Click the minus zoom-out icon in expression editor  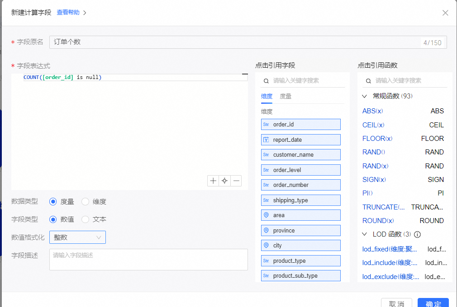(236, 181)
